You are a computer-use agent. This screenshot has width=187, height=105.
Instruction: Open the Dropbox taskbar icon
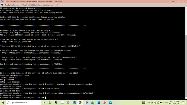(x=56, y=103)
